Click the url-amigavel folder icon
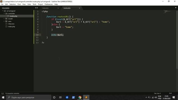Image resolution: width=178 pixels, height=100 pixels. (x=5, y=11)
